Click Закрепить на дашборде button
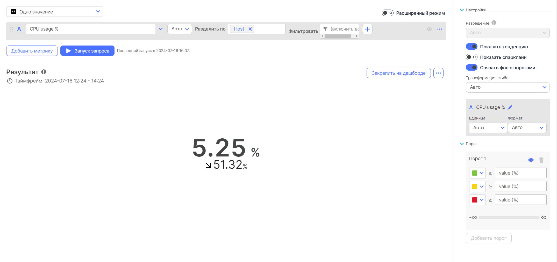Screen dimensions: 557x262 (x=398, y=73)
